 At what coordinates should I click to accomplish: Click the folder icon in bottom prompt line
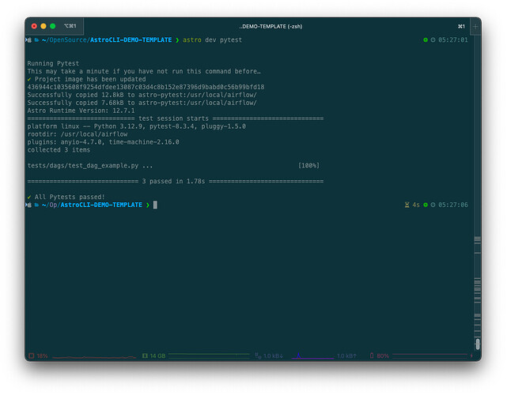(x=36, y=205)
